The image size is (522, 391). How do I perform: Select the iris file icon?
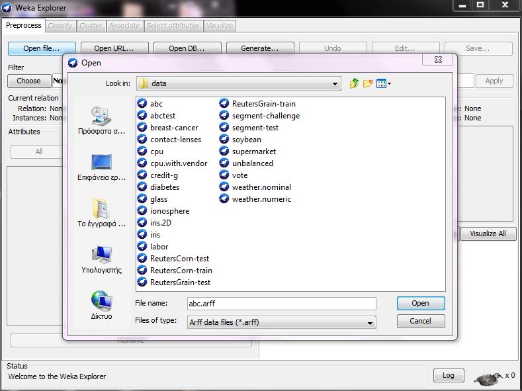(142, 235)
